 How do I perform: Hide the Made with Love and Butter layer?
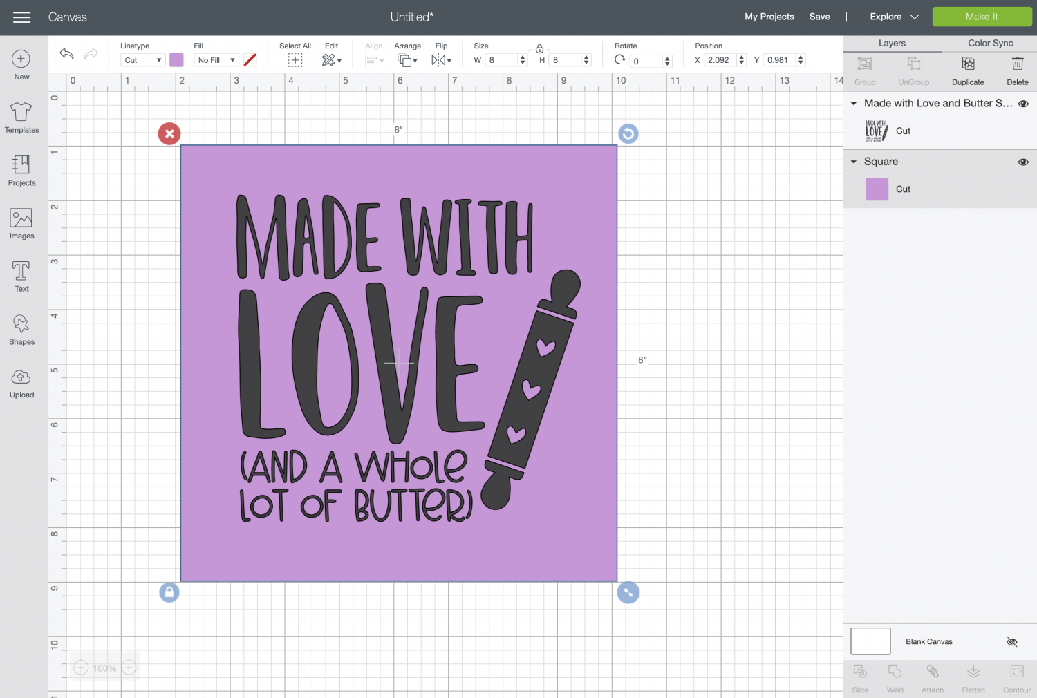pyautogui.click(x=1023, y=104)
